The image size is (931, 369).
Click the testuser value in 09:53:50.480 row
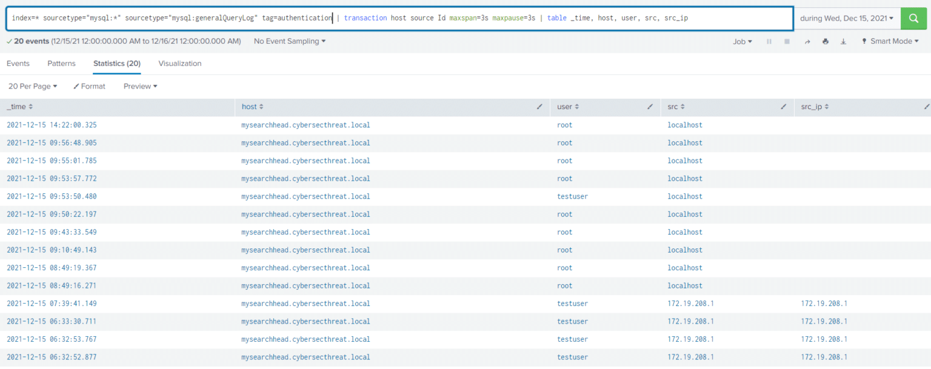tap(572, 197)
